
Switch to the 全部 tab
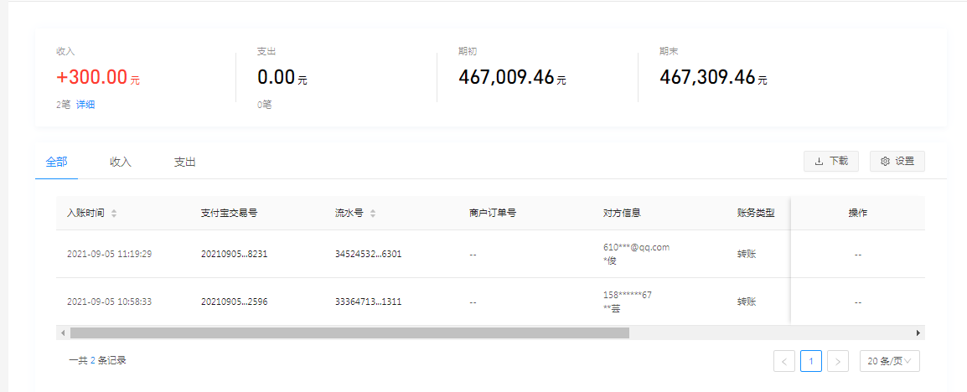pyautogui.click(x=56, y=162)
